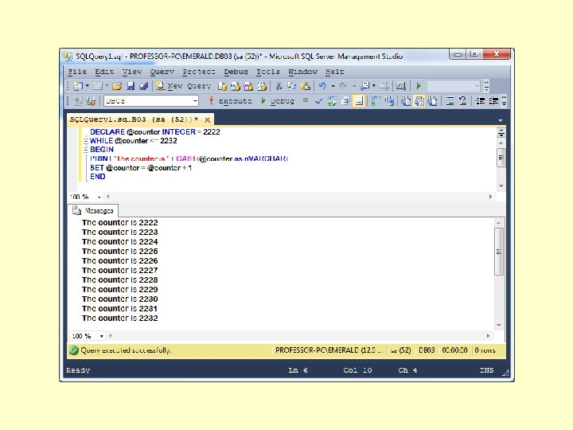Viewport: 573px width, 430px height.
Task: Click the Save All icon
Action: [x=144, y=86]
